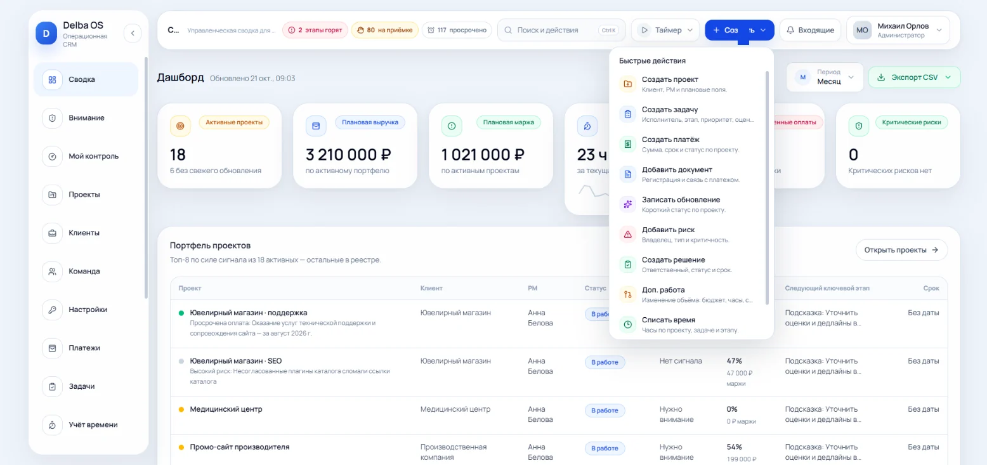Focus the Поиск и действия search field
987x465 pixels.
[x=561, y=30]
